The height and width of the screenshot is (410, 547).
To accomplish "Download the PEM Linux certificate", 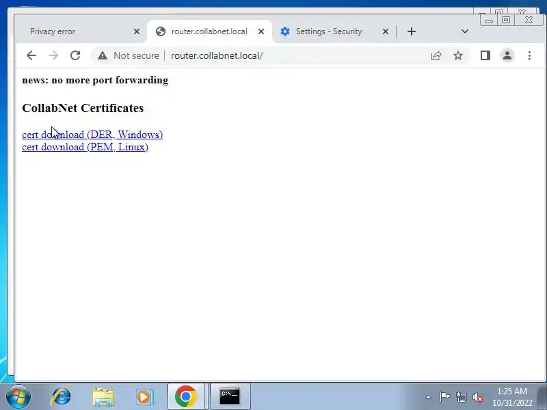I will 85,147.
